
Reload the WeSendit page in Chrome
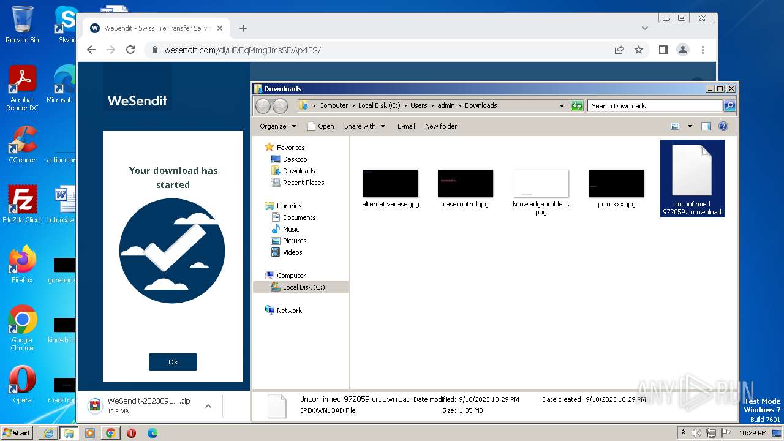tap(130, 50)
